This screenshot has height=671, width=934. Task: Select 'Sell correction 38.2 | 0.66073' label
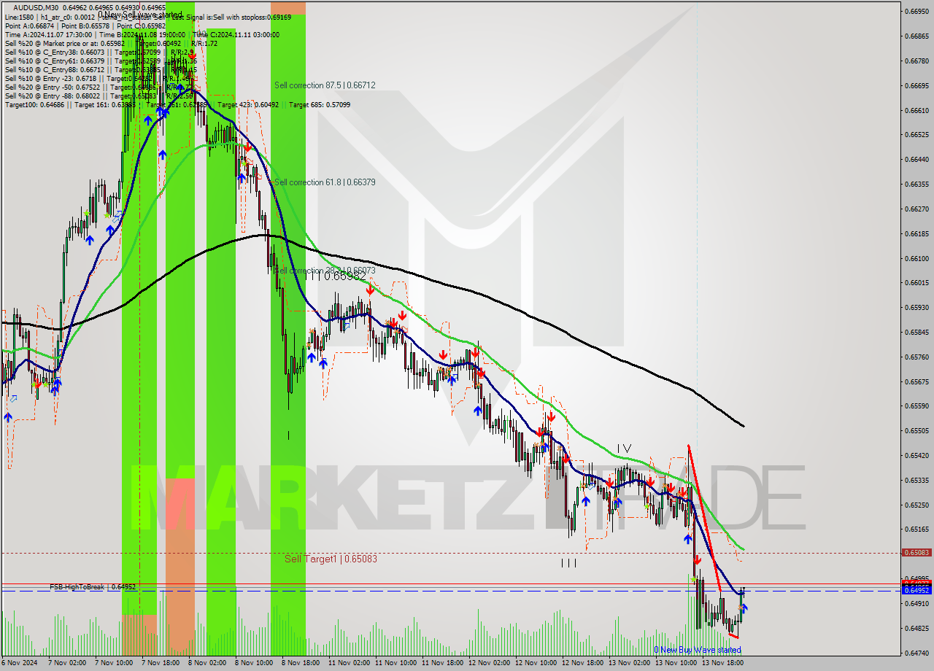[x=325, y=271]
